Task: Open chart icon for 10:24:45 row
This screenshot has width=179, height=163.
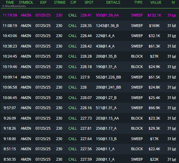Action: [174, 56]
